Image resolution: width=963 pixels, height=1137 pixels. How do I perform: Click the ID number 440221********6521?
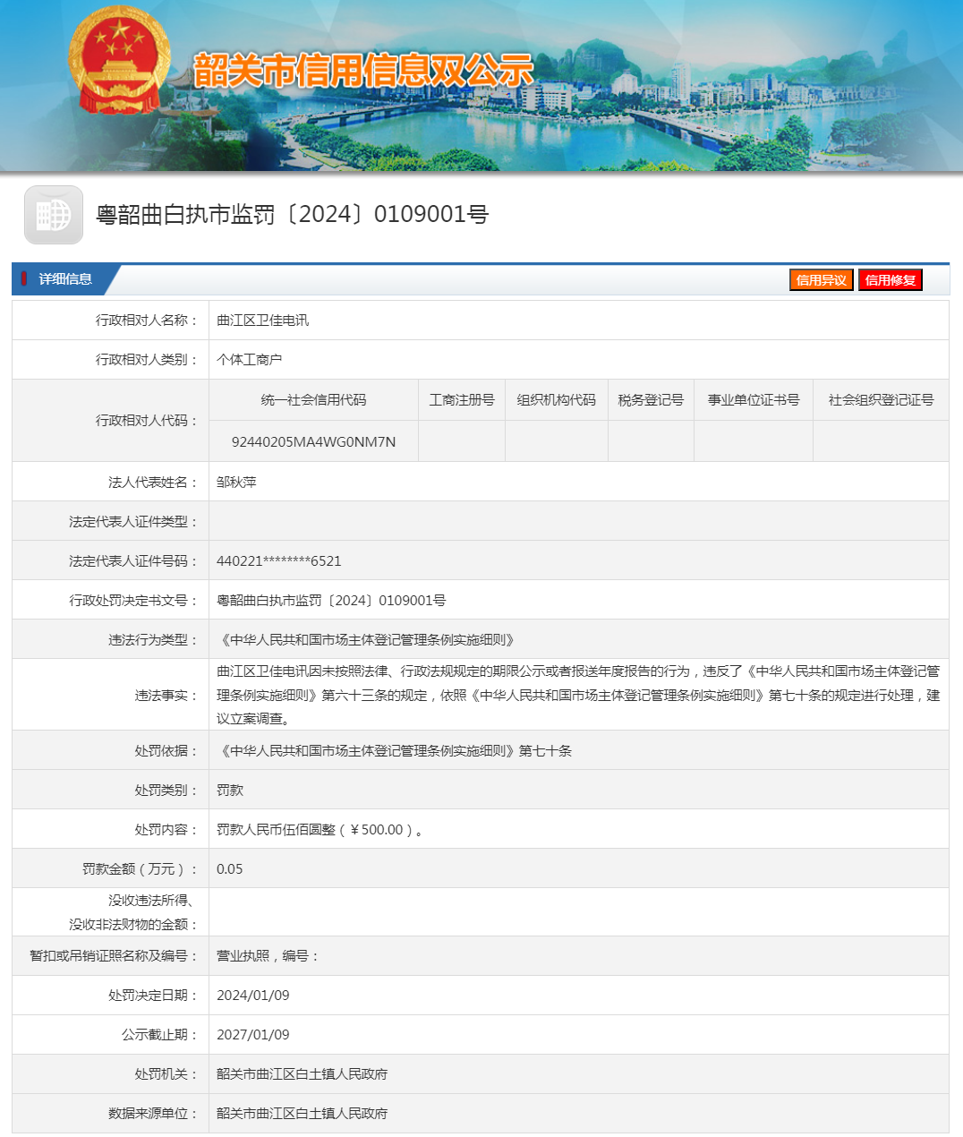tap(279, 561)
